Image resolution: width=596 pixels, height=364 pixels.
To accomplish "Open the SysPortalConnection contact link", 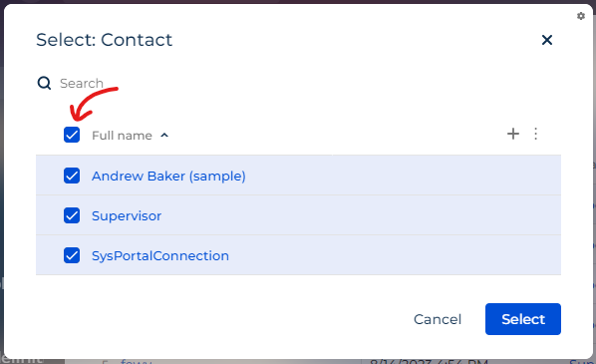I will click(160, 256).
